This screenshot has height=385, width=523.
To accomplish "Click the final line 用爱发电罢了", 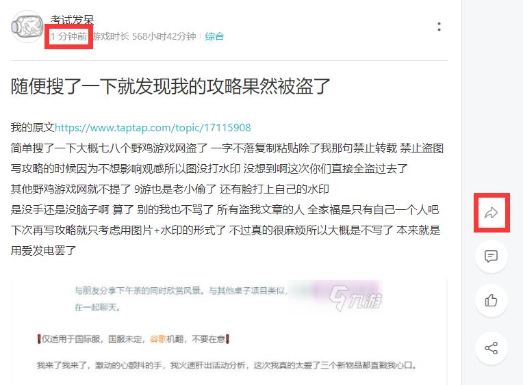I will tap(43, 250).
